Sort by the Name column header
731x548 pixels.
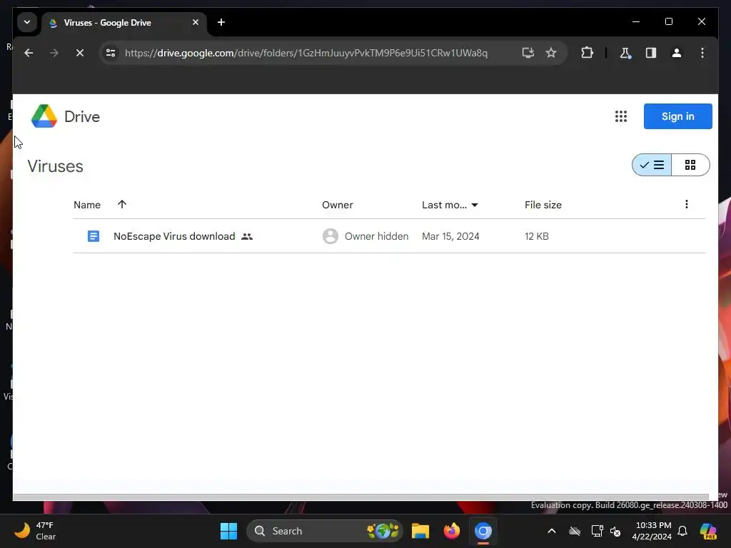tap(86, 205)
